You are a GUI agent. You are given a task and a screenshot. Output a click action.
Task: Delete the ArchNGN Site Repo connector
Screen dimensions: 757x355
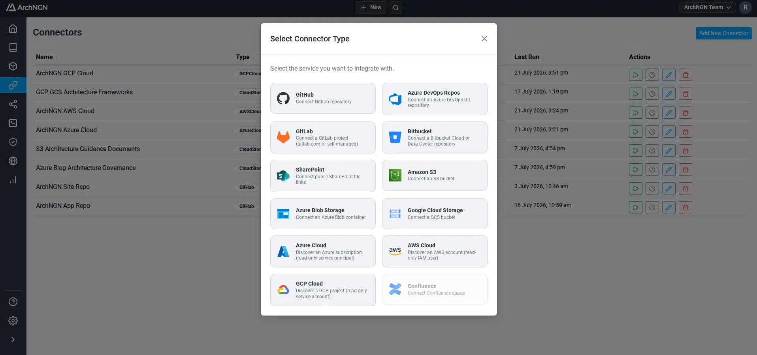(x=685, y=189)
